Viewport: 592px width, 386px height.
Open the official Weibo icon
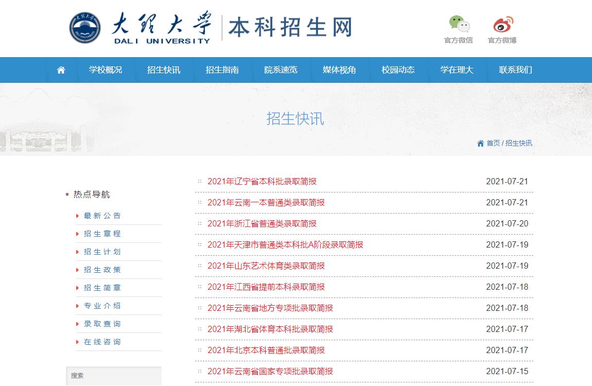tap(503, 24)
